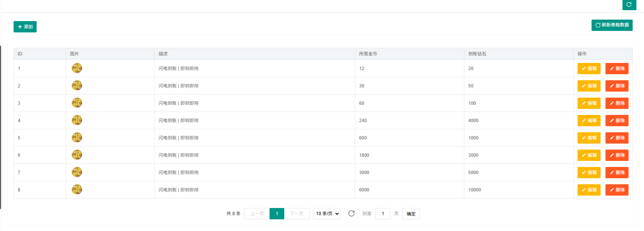Delete the 3000 diamond row with ID 6
This screenshot has height=231, width=644.
[x=616, y=155]
